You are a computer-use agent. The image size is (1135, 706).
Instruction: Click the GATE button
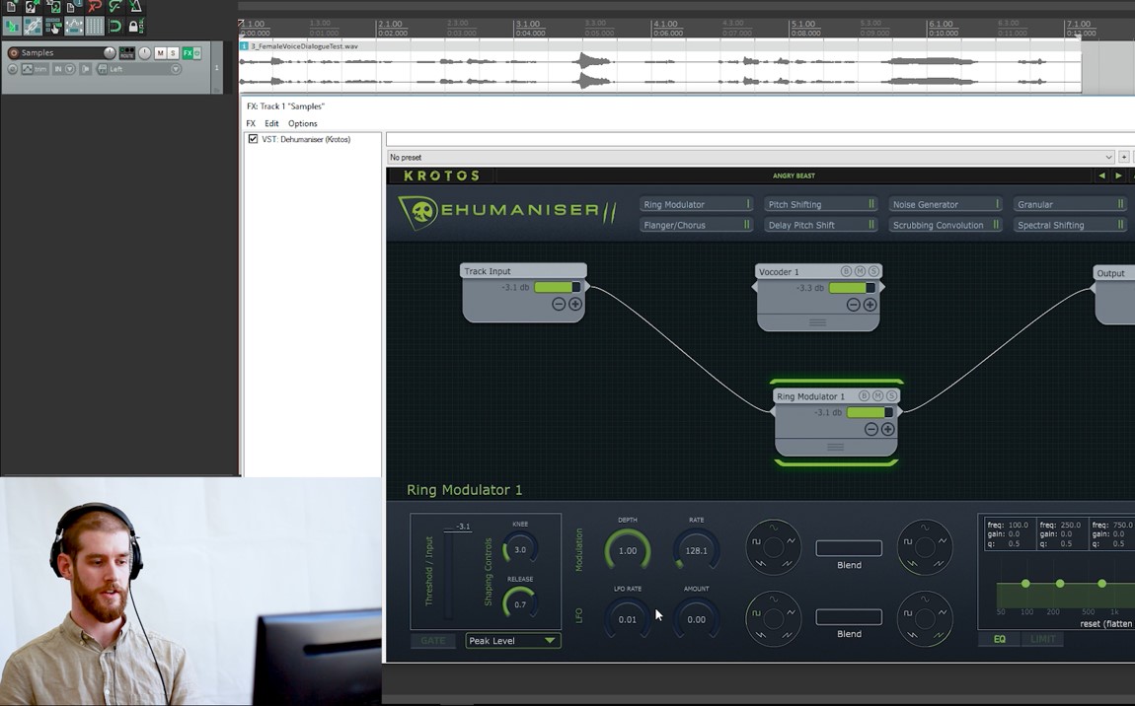[433, 640]
